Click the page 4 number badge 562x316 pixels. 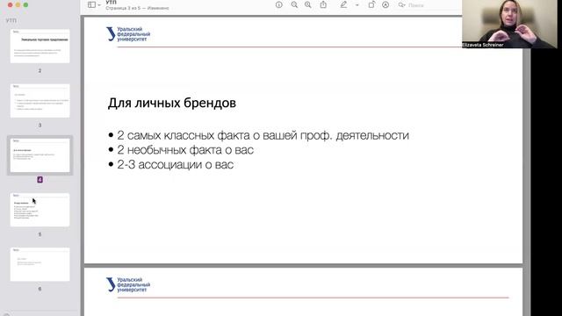point(40,179)
